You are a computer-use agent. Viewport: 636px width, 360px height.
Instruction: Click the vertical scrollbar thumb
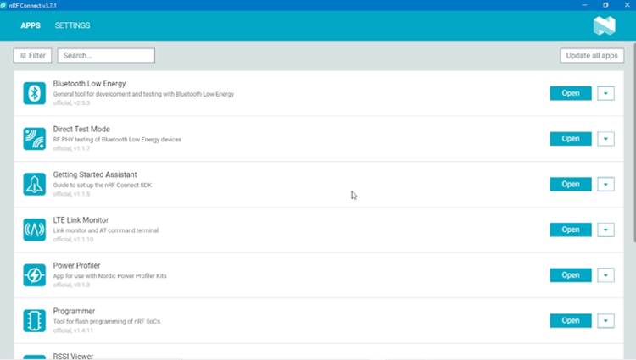[634, 141]
